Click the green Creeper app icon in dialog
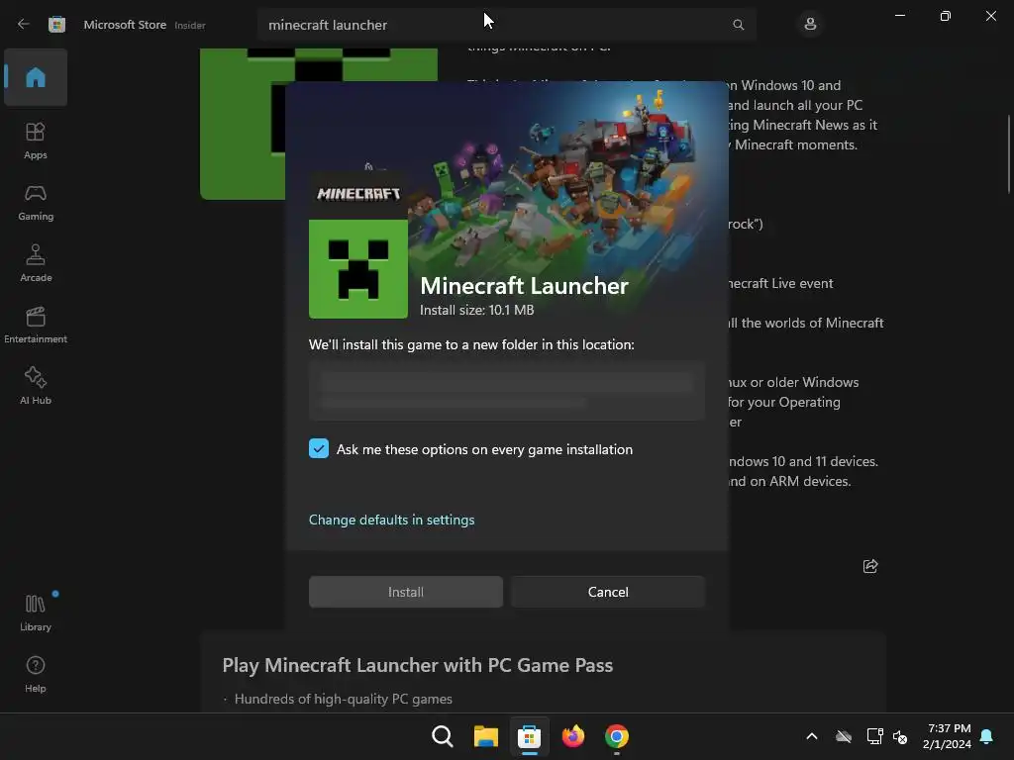The width and height of the screenshot is (1014, 760). (358, 269)
